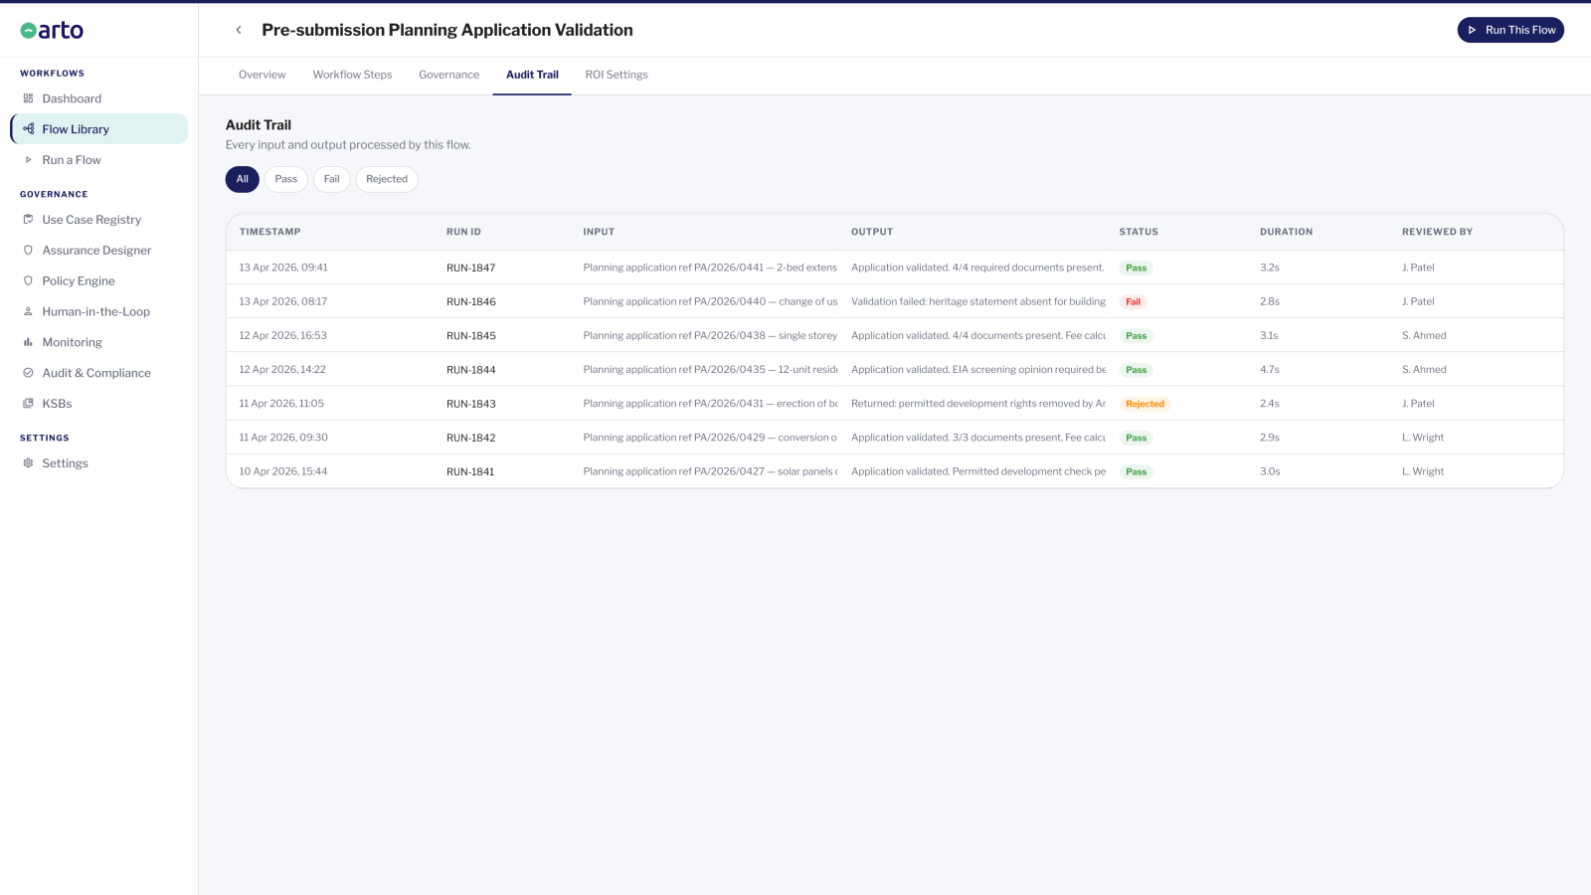This screenshot has height=895, width=1591.
Task: Click reviewer L. Wright on RUN-1842
Action: pyautogui.click(x=1423, y=438)
